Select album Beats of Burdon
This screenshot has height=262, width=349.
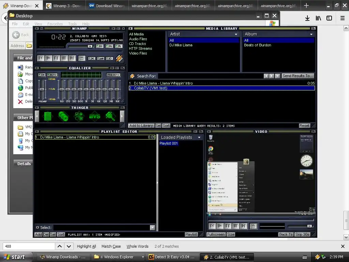pos(258,45)
